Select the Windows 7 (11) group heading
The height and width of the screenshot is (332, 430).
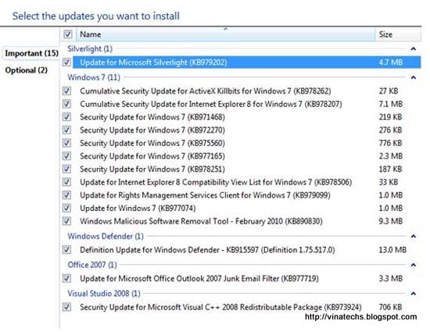pyautogui.click(x=94, y=77)
